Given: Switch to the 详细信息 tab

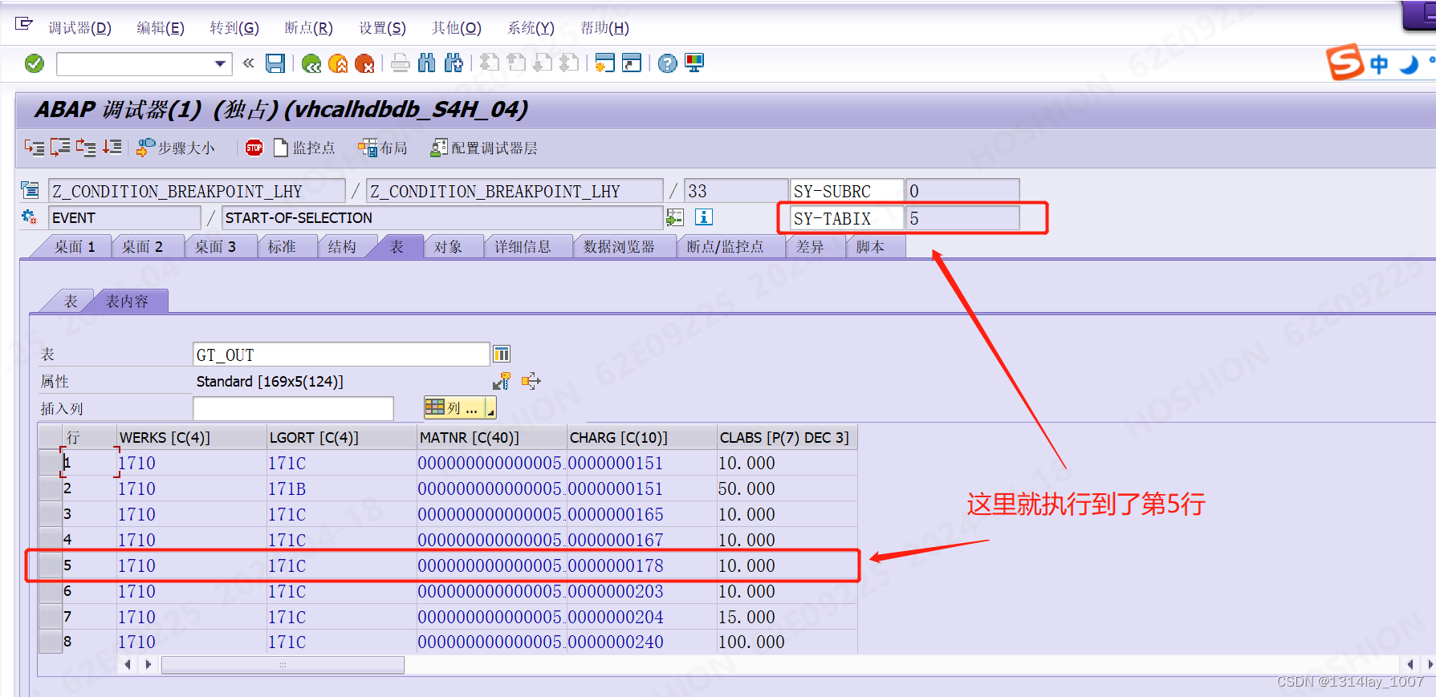Looking at the screenshot, I should (x=523, y=247).
